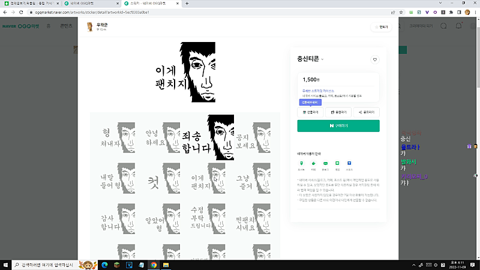Open the Chrome three-dot menu

click(475, 12)
